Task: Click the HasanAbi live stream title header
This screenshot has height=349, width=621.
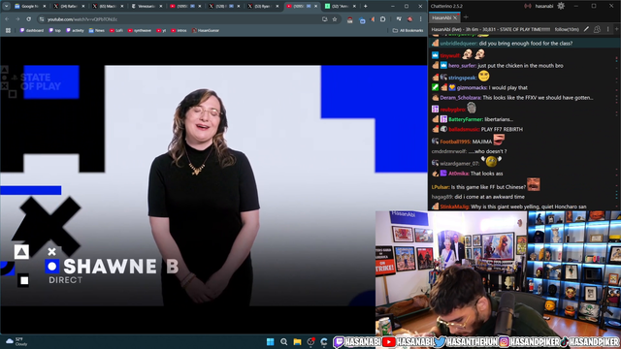Action: click(x=491, y=29)
